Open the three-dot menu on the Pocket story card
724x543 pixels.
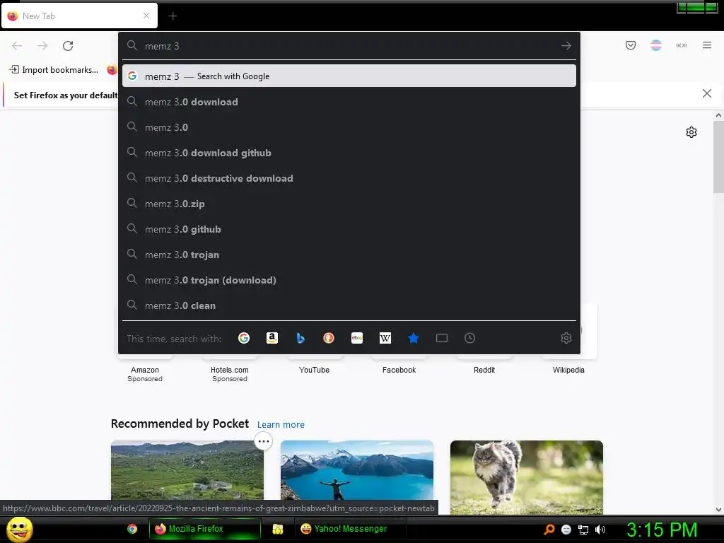263,441
